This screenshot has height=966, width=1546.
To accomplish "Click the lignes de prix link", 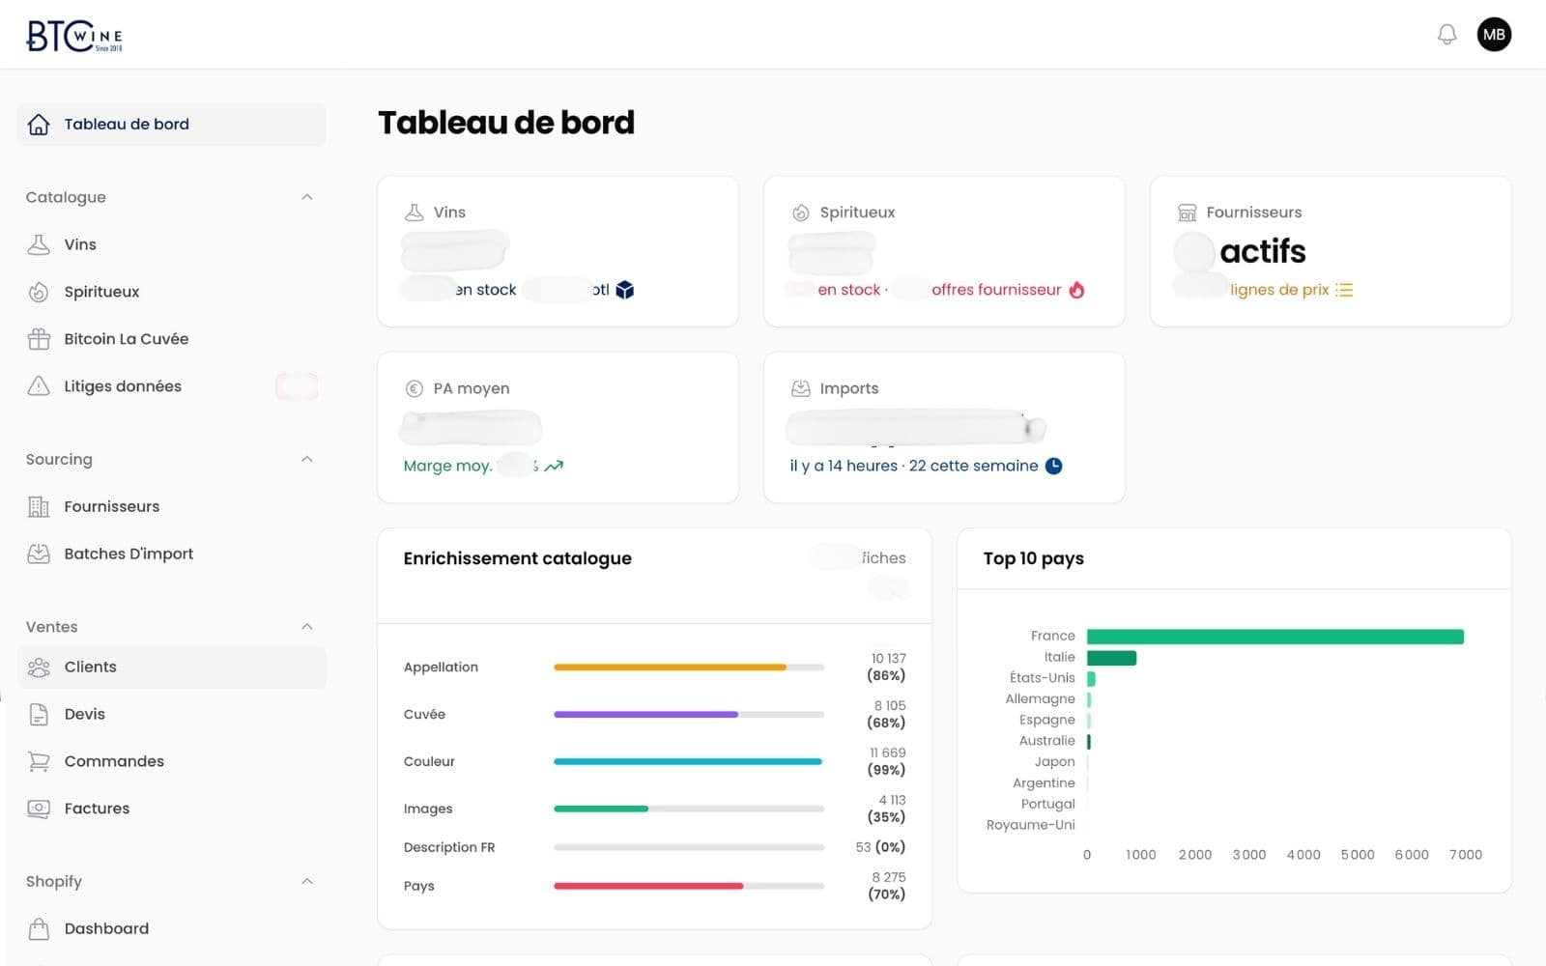I will click(1279, 290).
